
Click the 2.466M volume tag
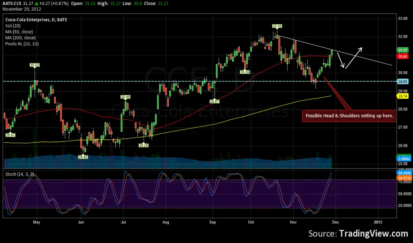[x=404, y=159]
